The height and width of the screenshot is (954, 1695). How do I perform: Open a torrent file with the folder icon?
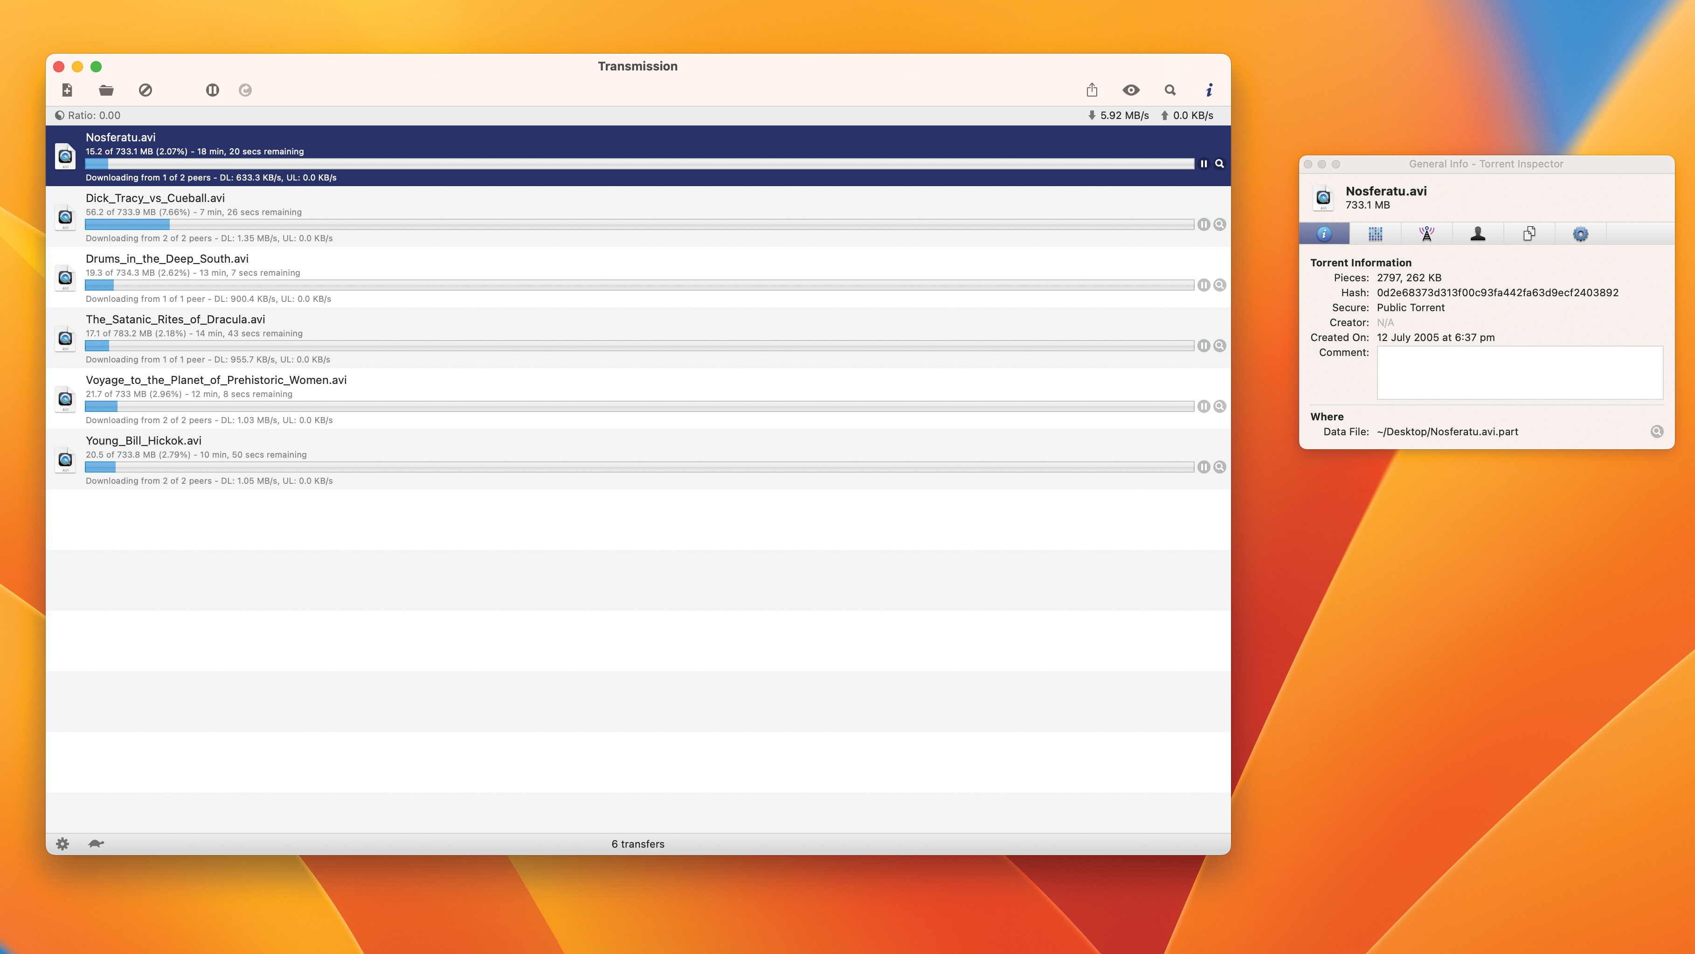point(106,90)
